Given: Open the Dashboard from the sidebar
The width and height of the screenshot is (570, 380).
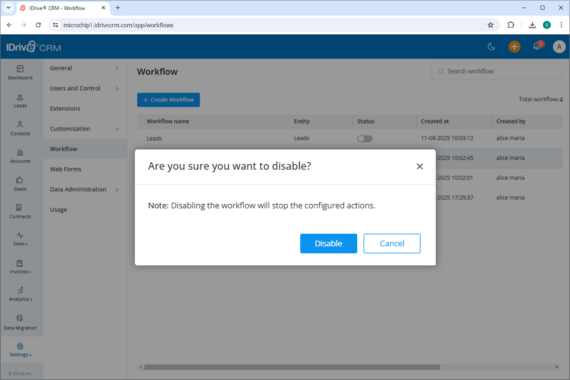Looking at the screenshot, I should pos(20,72).
